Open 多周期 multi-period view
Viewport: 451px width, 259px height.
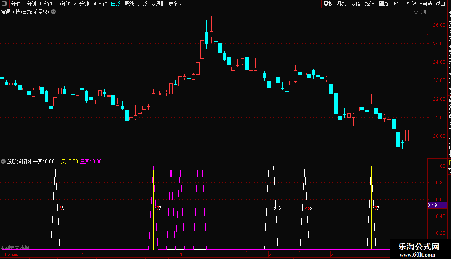click(x=158, y=4)
